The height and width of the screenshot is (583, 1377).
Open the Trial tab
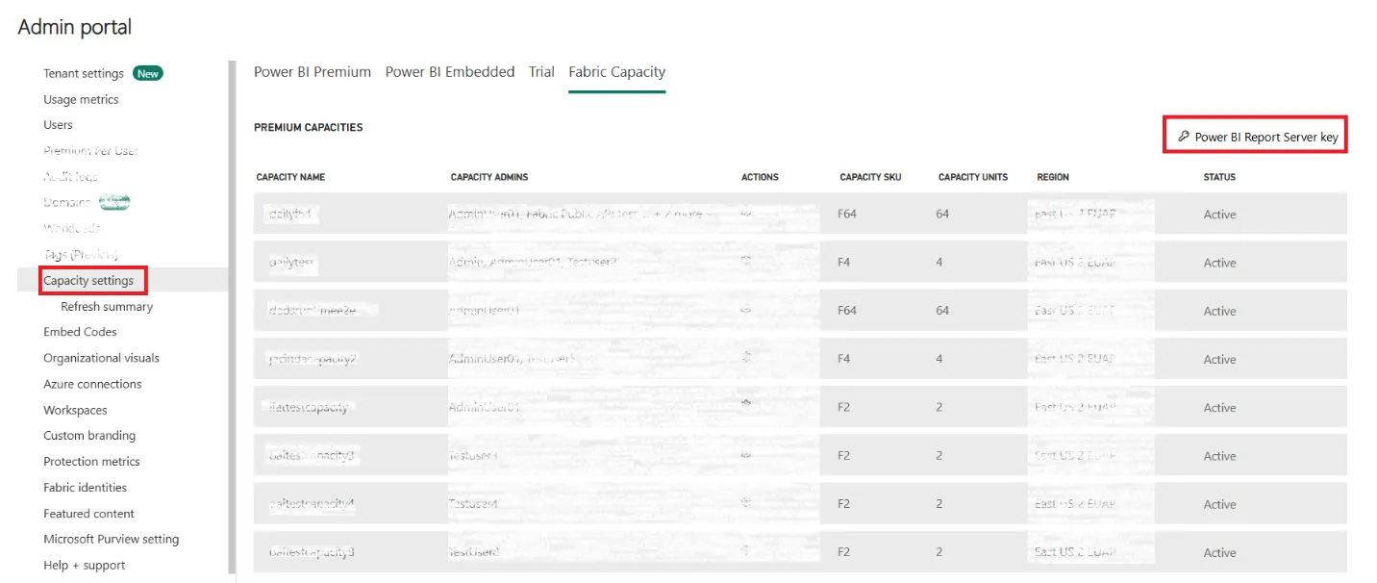pyautogui.click(x=541, y=72)
